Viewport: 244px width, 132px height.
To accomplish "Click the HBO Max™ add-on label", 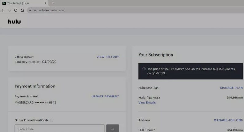I will (x=147, y=130).
